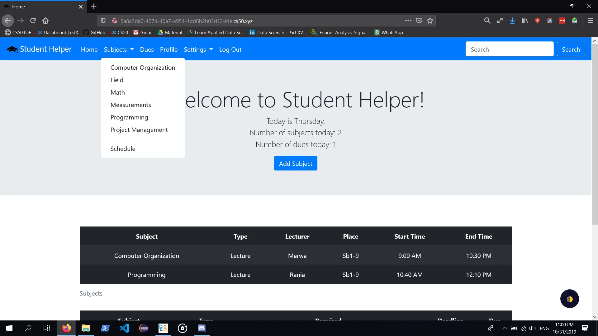Viewport: 598px width, 336px height.
Task: Open File Explorer from taskbar
Action: coord(86,328)
